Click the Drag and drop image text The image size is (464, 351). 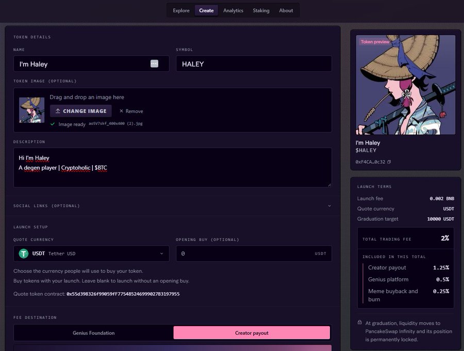pos(87,97)
